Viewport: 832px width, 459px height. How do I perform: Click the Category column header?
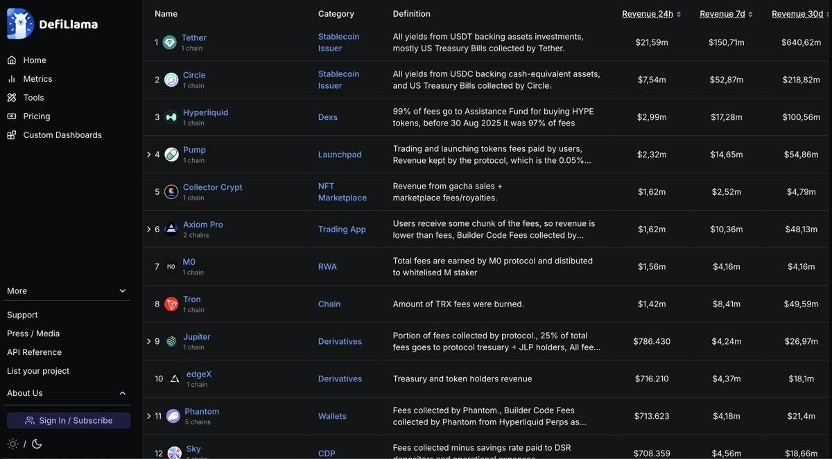pyautogui.click(x=336, y=14)
